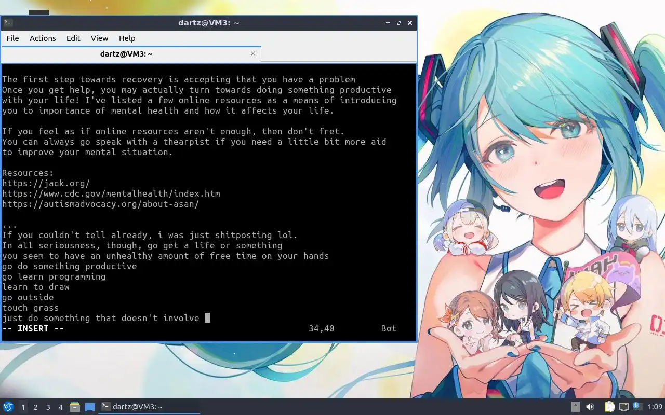Minimize the terminal window
Image resolution: width=665 pixels, height=415 pixels.
point(388,23)
